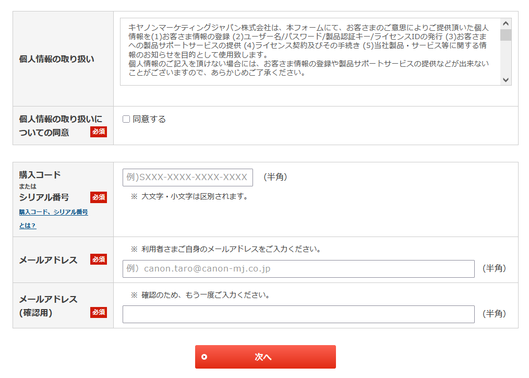Click the メールアドレス input with canon.taro placeholder
Image resolution: width=529 pixels, height=378 pixels.
[298, 269]
